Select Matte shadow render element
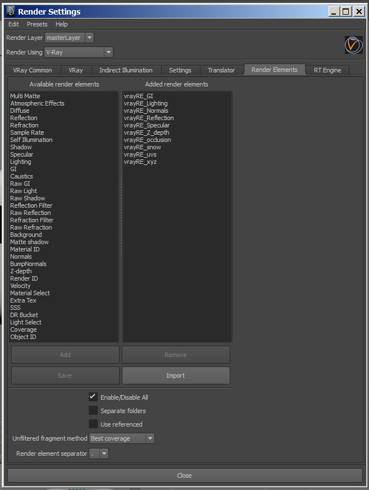This screenshot has width=369, height=490. [x=29, y=242]
